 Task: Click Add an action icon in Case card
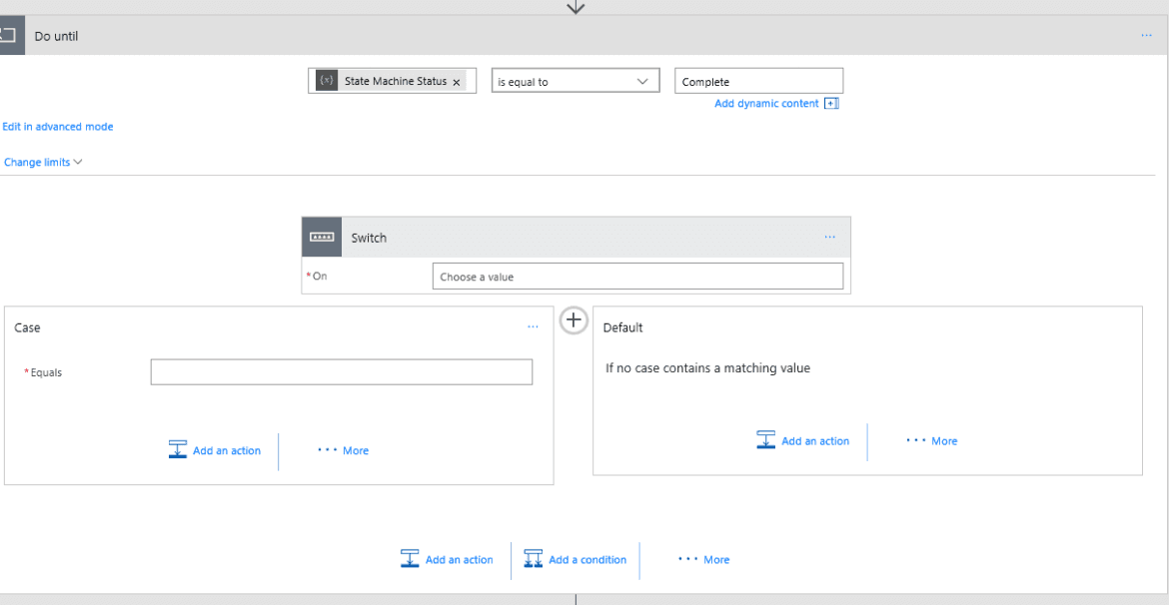178,449
